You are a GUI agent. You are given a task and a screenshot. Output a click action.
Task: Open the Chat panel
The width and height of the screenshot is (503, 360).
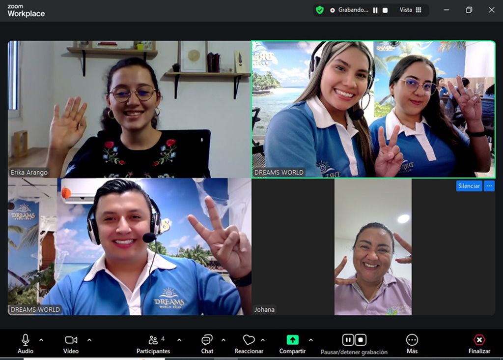pyautogui.click(x=207, y=340)
